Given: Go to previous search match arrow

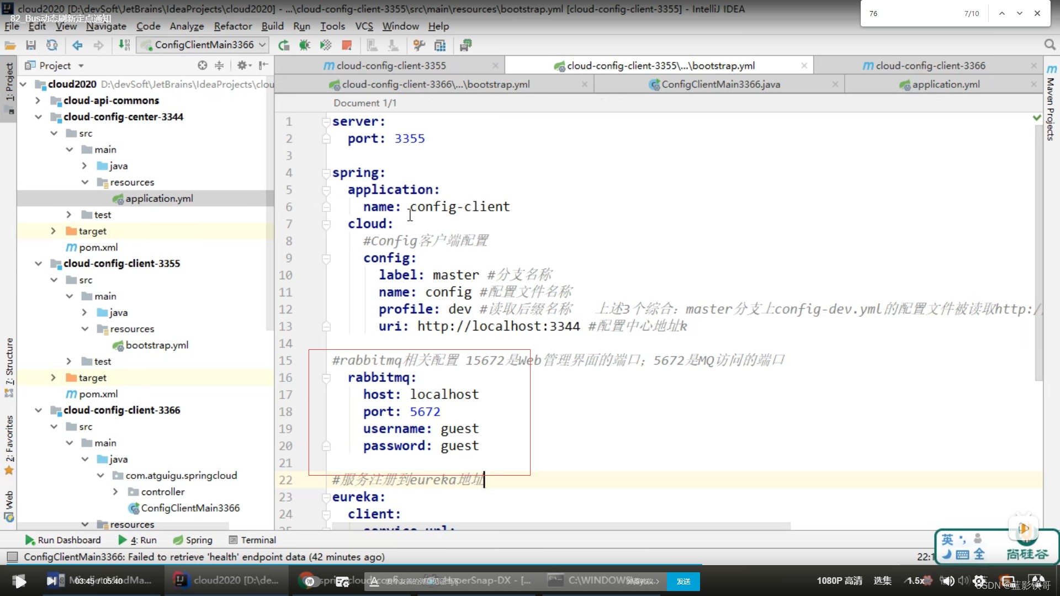Looking at the screenshot, I should [1001, 13].
